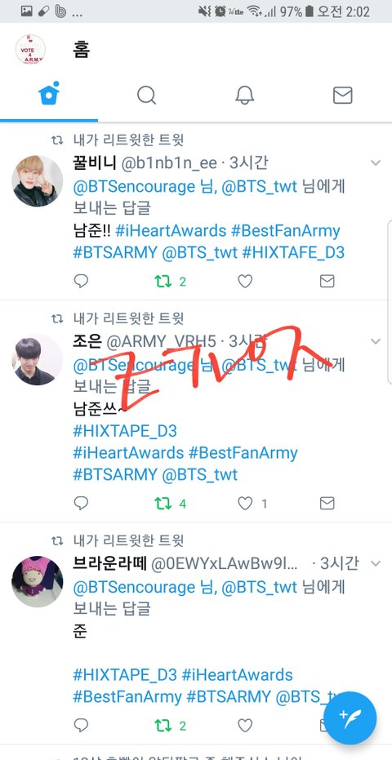Reply to 조은's tweet
Image resolution: width=392 pixels, height=760 pixels.
(81, 504)
